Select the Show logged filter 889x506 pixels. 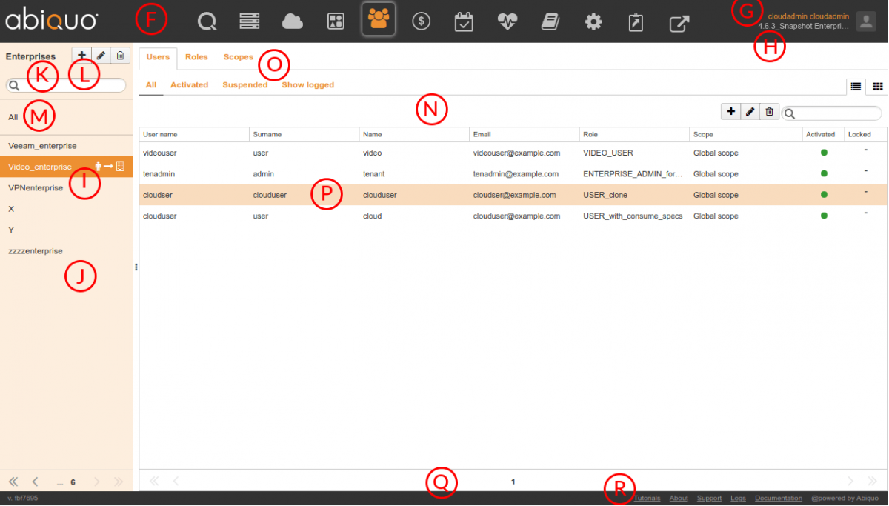(x=307, y=85)
